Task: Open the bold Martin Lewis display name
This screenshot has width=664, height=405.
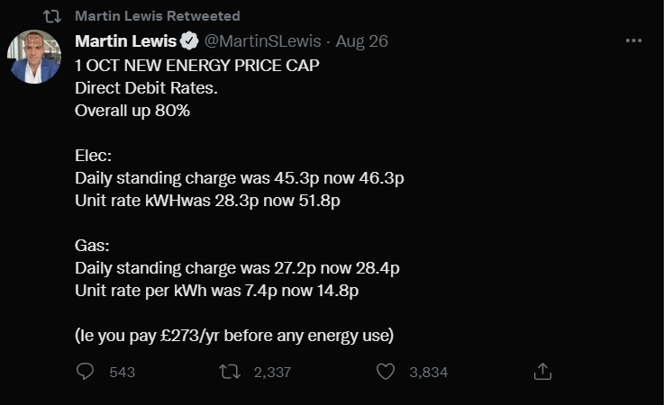Action: tap(125, 41)
